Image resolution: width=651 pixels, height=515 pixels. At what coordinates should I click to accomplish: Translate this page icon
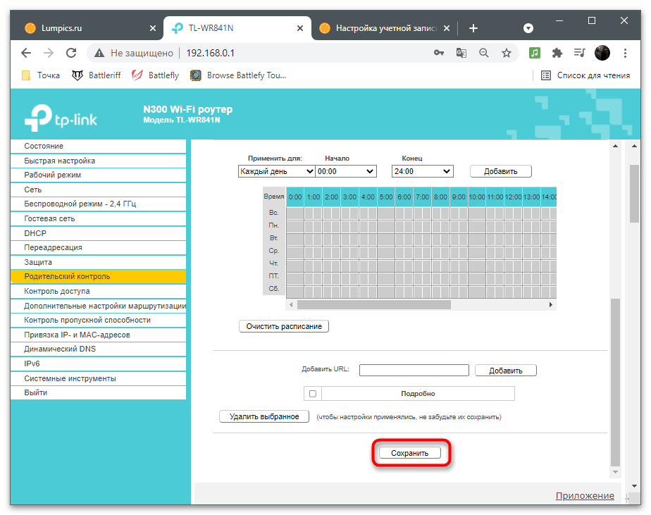[461, 53]
